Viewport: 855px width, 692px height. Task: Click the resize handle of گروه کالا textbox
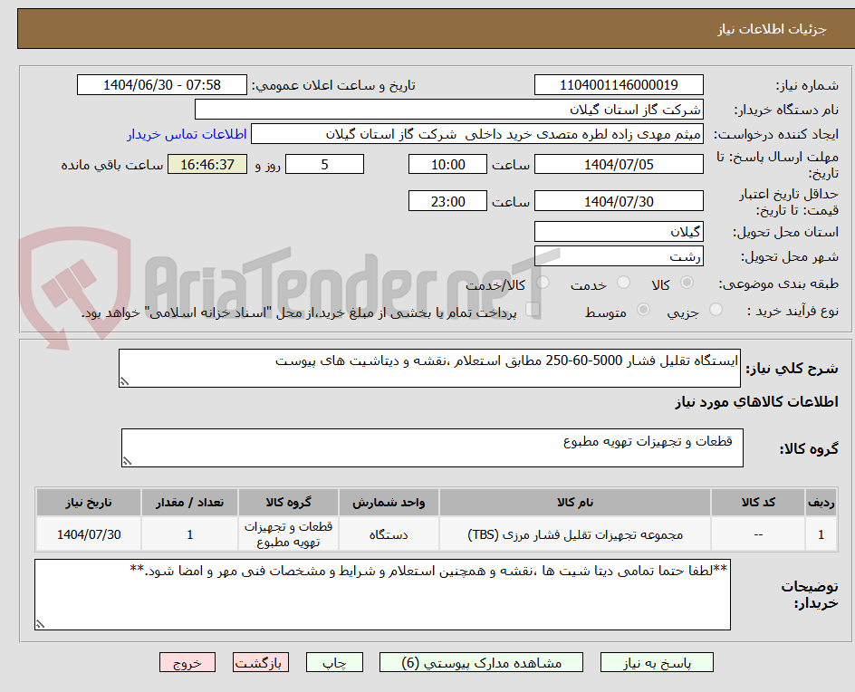point(127,460)
